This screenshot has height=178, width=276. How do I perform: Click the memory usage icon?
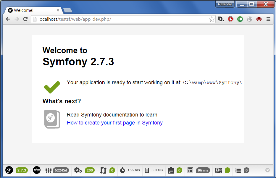tap(147, 170)
